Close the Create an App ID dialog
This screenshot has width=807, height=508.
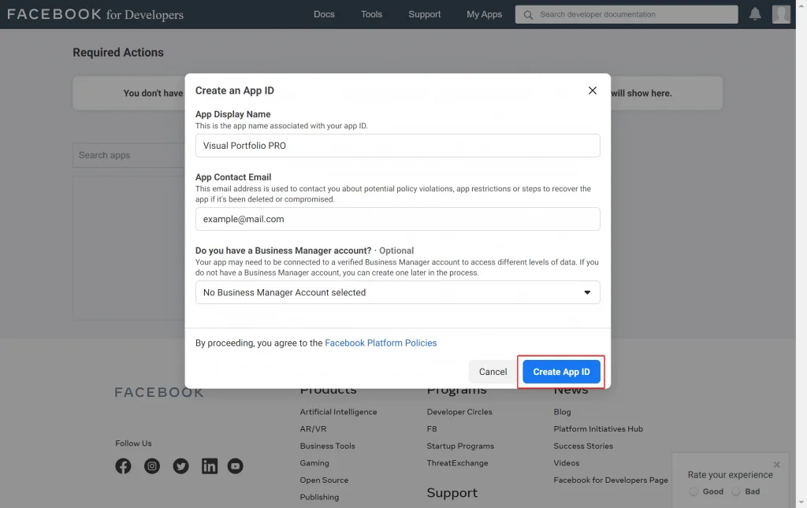[593, 91]
